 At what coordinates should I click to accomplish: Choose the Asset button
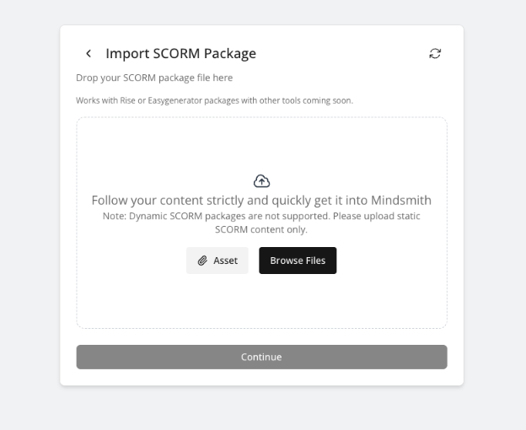(x=217, y=261)
